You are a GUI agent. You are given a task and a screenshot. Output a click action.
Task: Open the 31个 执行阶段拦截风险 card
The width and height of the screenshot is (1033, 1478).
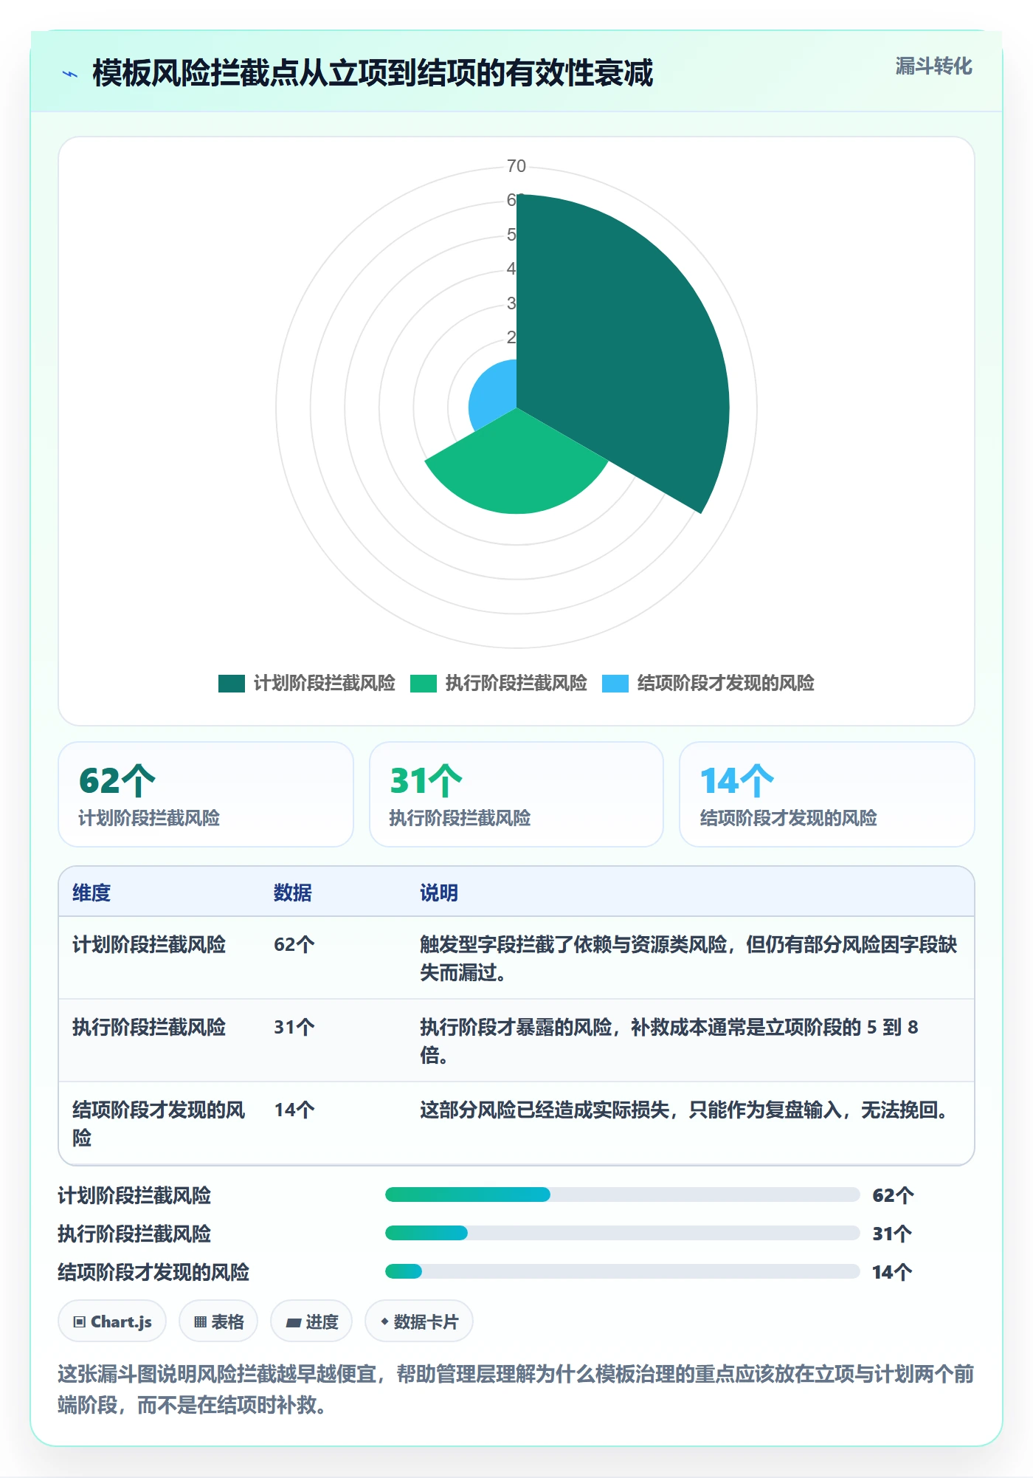point(516,794)
